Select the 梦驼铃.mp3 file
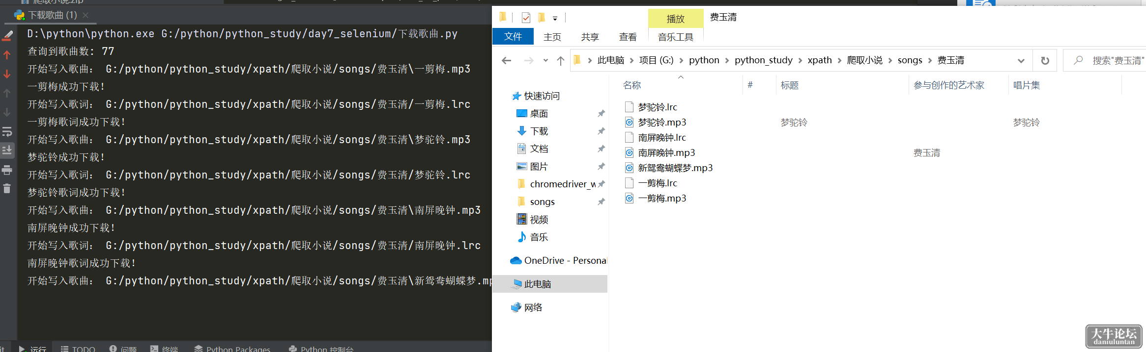1146x352 pixels. (662, 122)
